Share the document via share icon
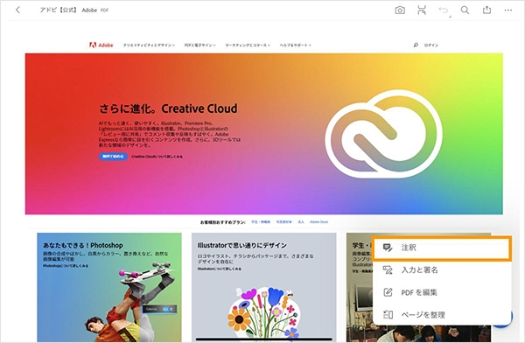525x343 pixels. (486, 10)
